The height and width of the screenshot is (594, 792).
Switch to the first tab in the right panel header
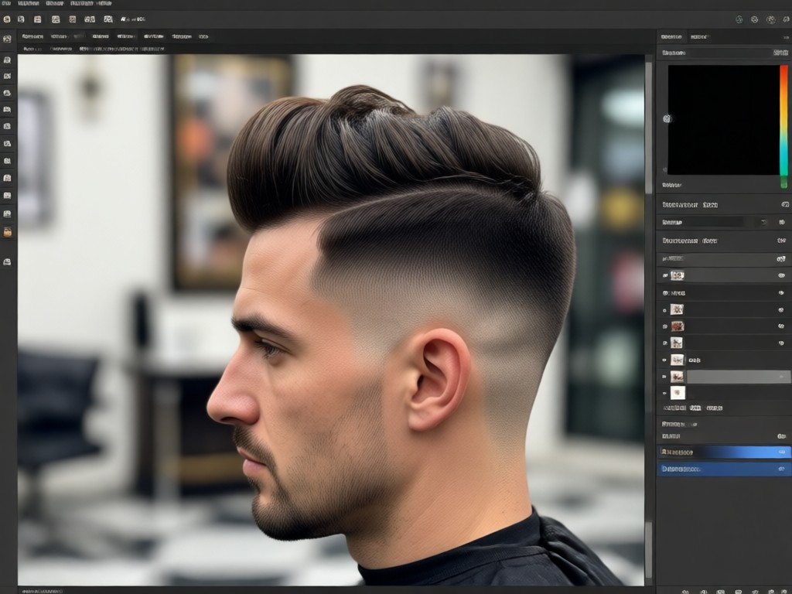[671, 37]
